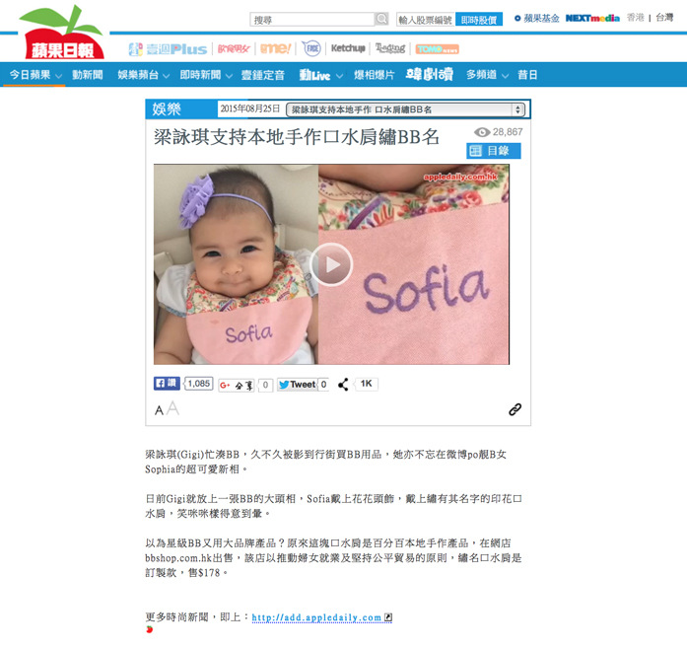Open the 昔日 menu item
Viewport: 687px width, 648px height.
coord(527,75)
